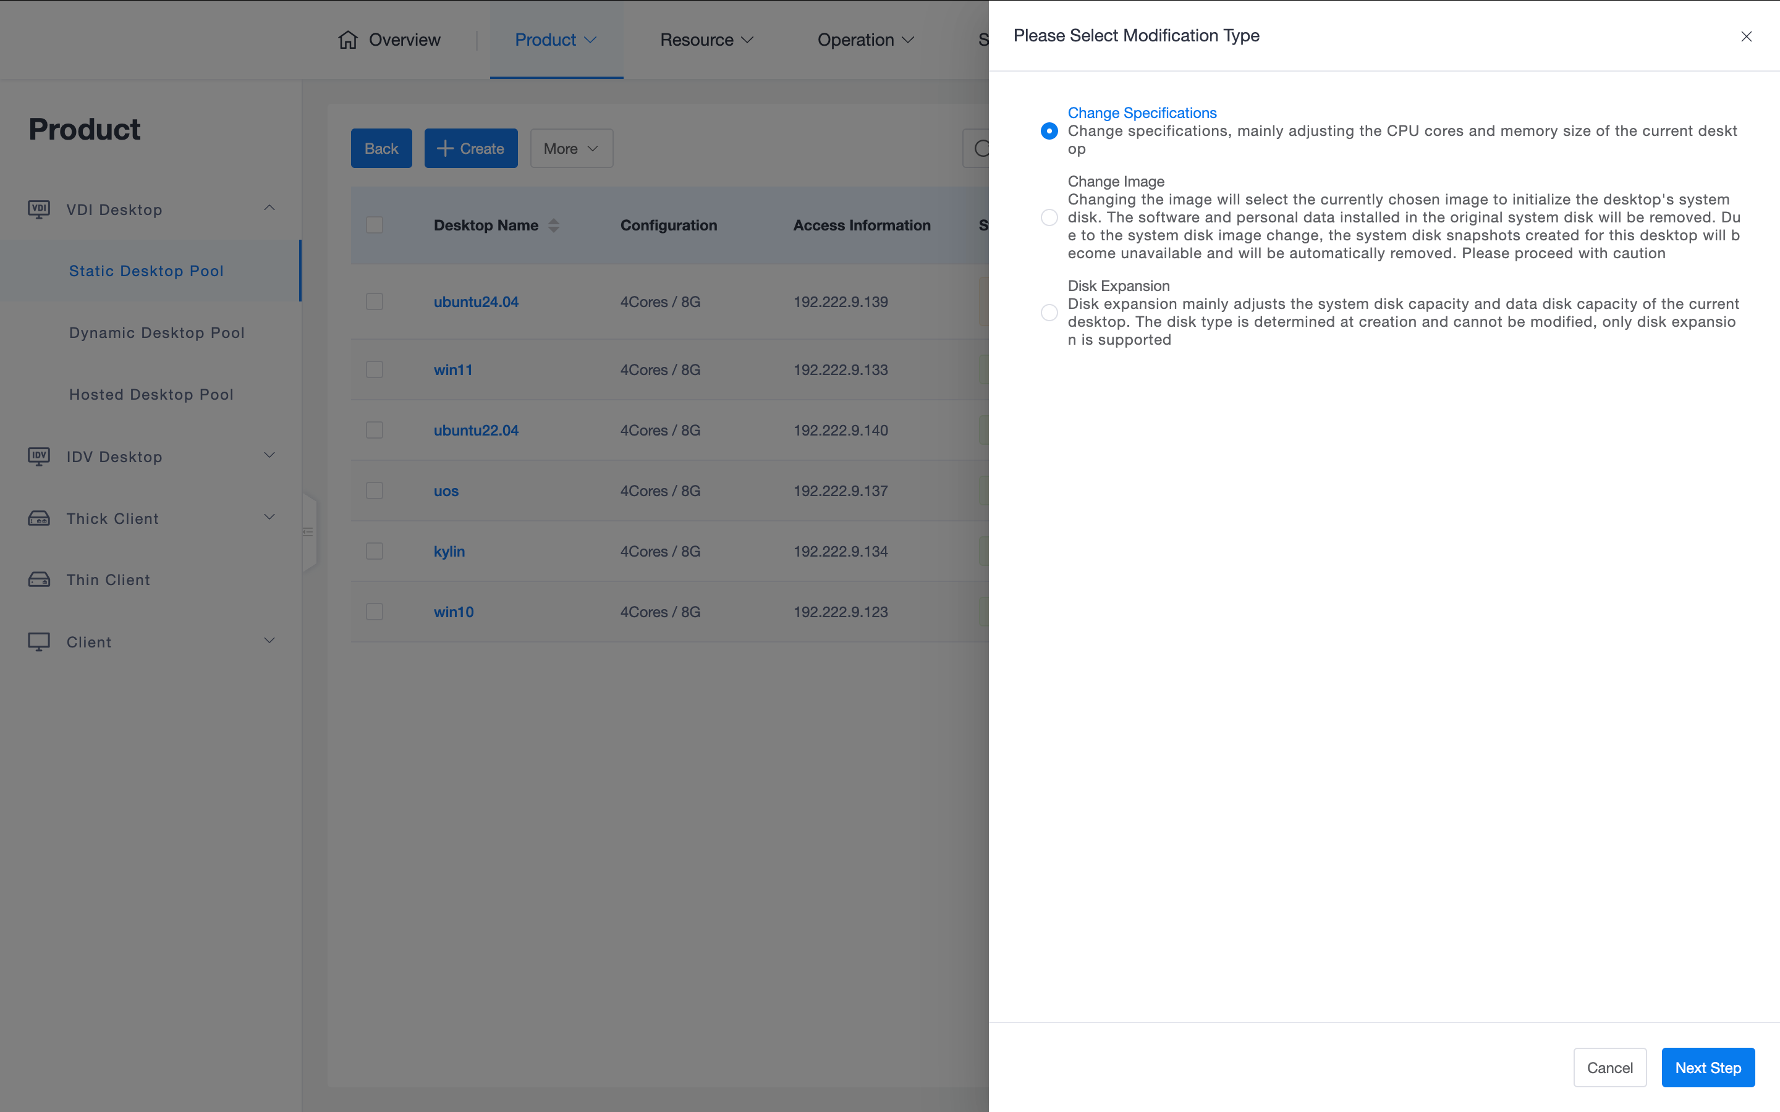This screenshot has height=1112, width=1780.
Task: Close the Modification Type panel
Action: tap(1746, 36)
